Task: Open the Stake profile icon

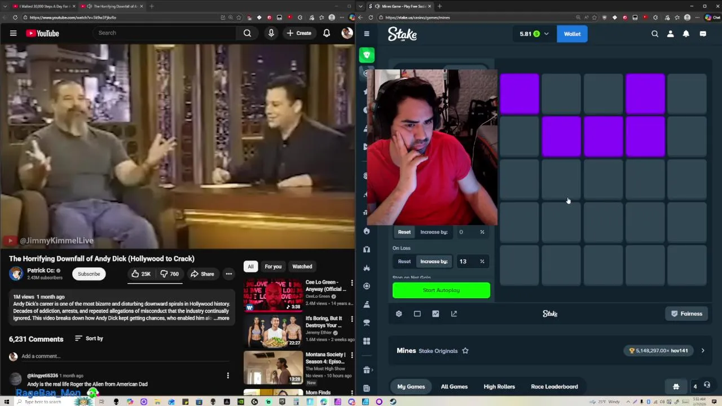Action: coord(671,34)
